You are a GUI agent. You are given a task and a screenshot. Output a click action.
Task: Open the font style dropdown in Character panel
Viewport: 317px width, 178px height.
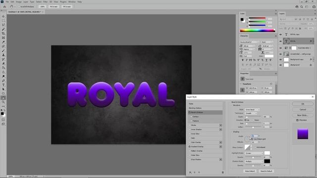click(x=267, y=42)
